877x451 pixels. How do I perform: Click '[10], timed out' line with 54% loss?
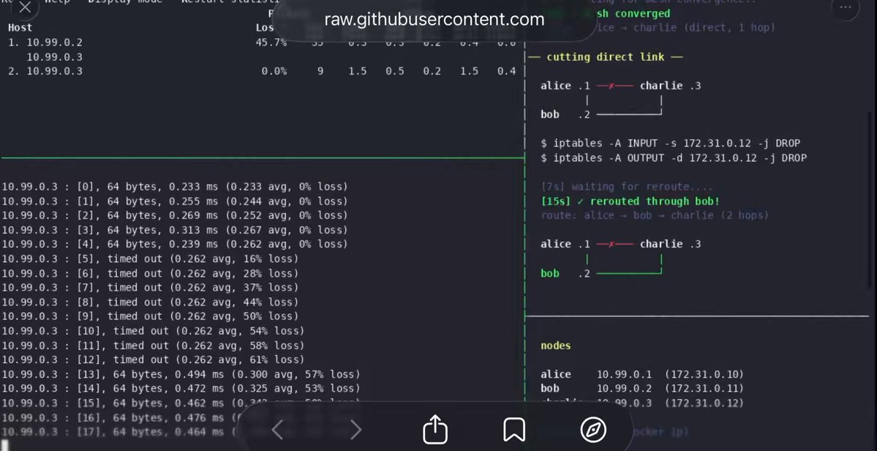coord(154,331)
